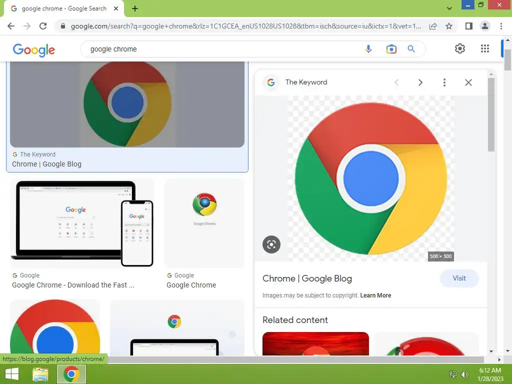Click The Keyword header text in panel

coord(306,82)
